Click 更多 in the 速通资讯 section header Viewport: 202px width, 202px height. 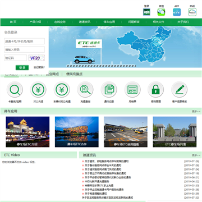point(196,155)
